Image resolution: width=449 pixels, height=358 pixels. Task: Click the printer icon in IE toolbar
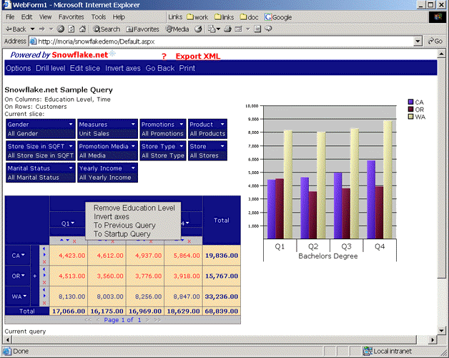(227, 29)
